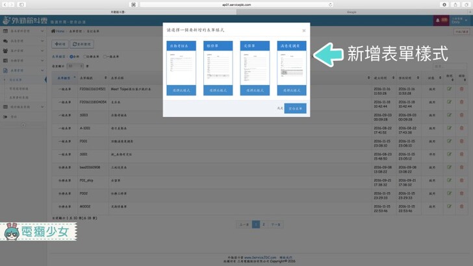Select the 一般表單 radio option

(105, 56)
